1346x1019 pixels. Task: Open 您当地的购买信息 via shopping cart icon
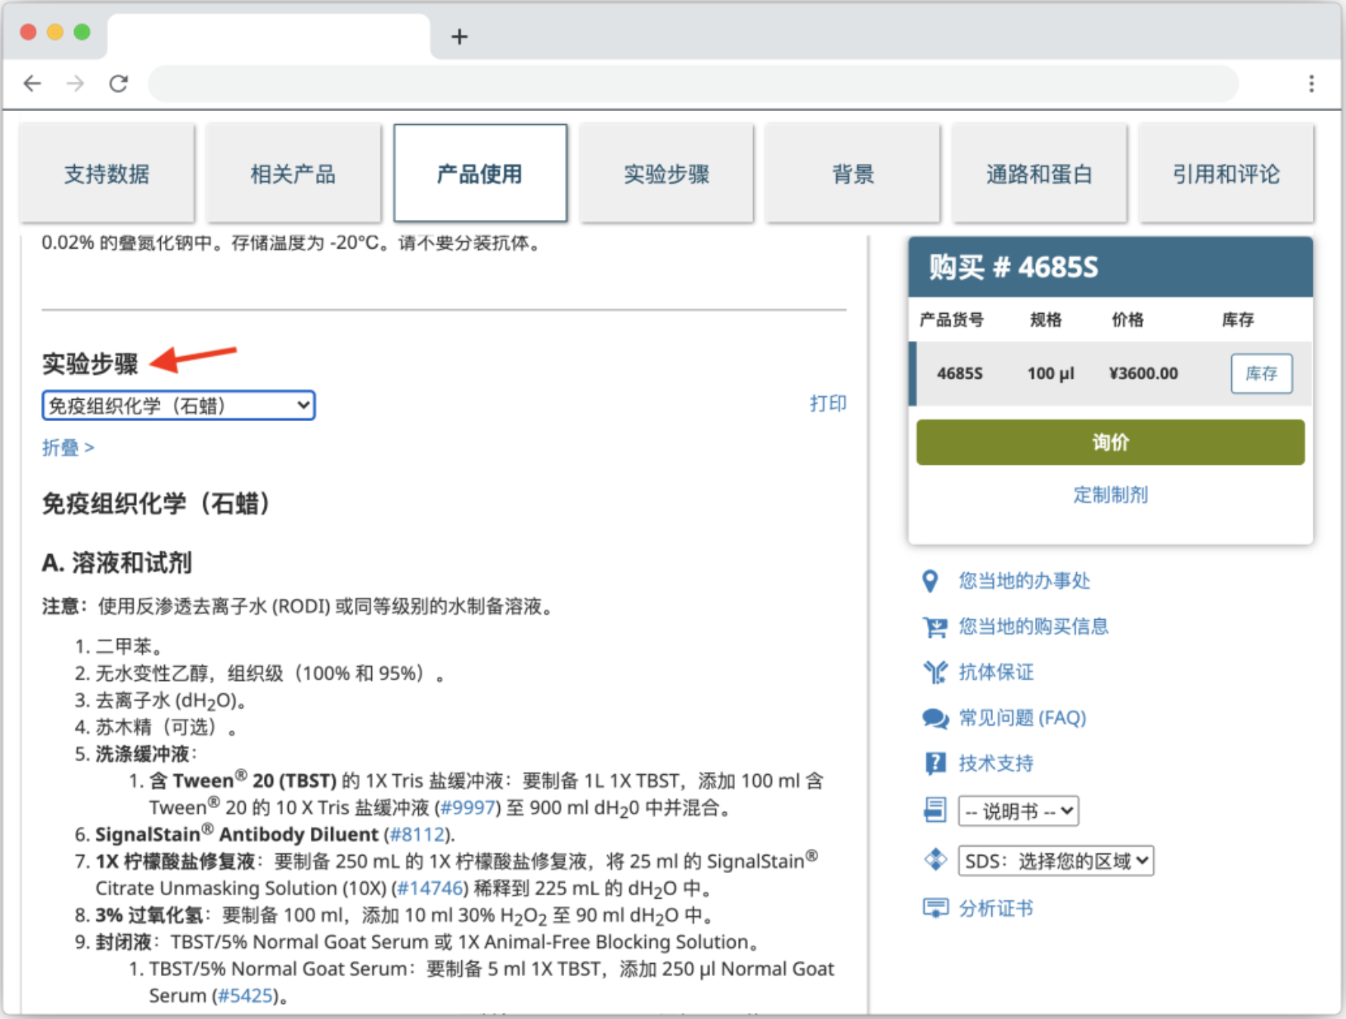pos(935,627)
